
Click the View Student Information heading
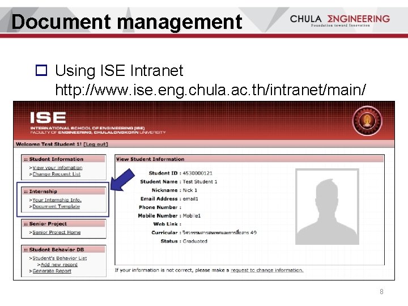[x=150, y=159]
